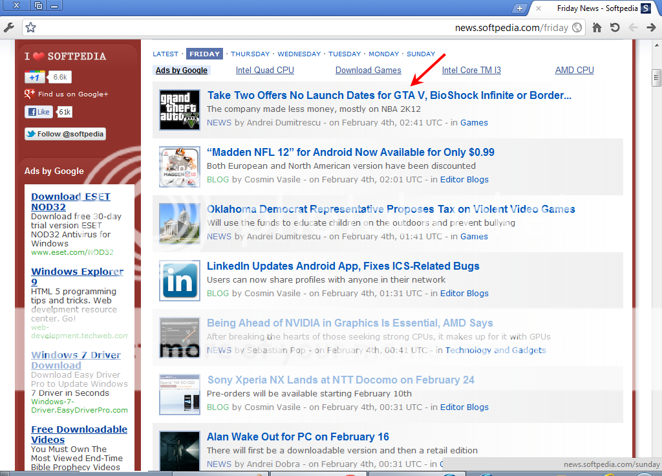662x476 pixels.
Task: Open the Alan Wake Out for PC article
Action: pyautogui.click(x=298, y=437)
